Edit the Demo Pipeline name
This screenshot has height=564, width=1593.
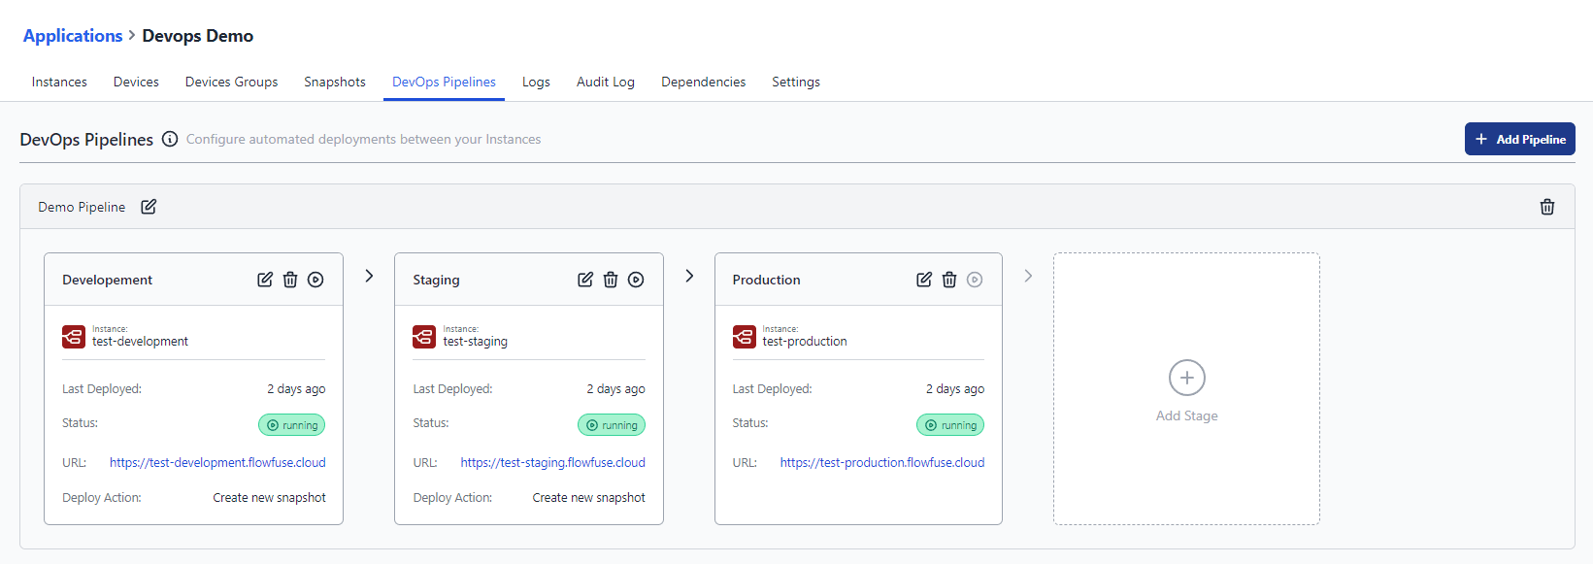(149, 207)
